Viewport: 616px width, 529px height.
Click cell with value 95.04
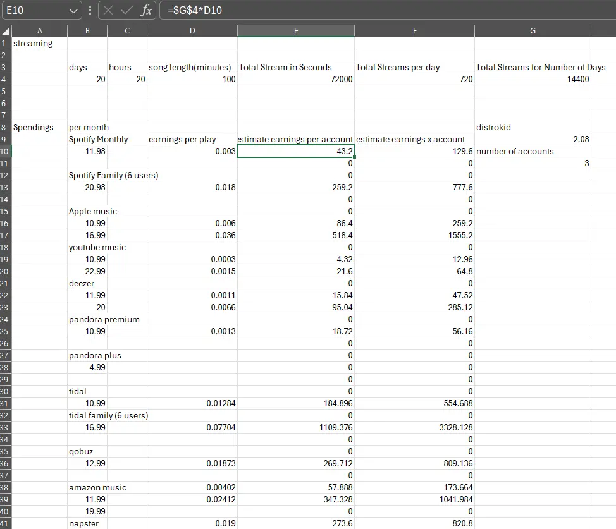click(296, 307)
